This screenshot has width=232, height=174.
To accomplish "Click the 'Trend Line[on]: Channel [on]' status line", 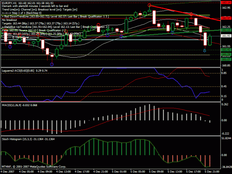I will [x=39, y=10].
